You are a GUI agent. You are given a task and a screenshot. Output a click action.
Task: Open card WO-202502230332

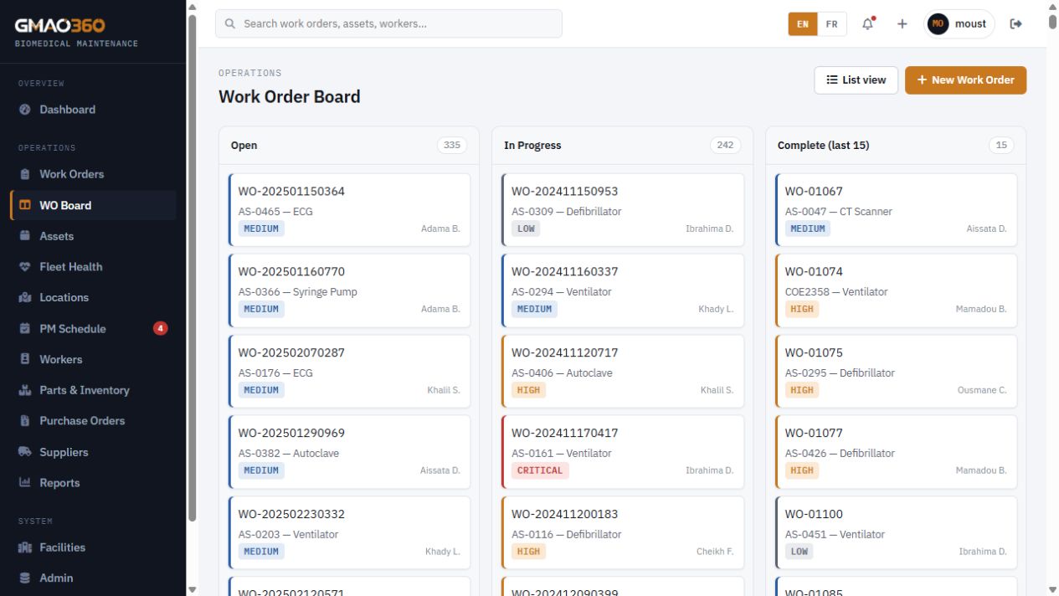[349, 532]
